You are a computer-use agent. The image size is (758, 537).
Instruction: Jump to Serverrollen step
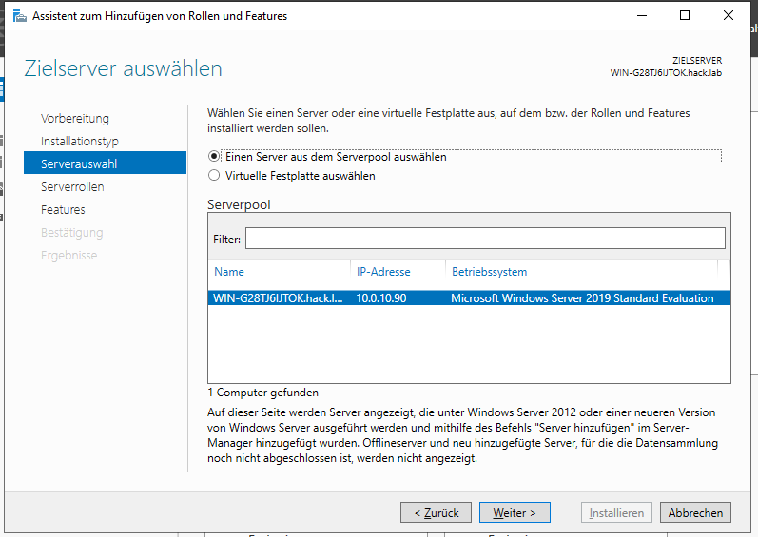click(72, 187)
